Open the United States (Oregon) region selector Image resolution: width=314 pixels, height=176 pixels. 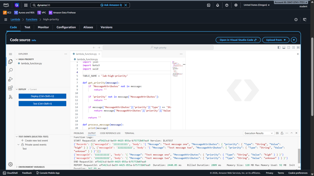[x=256, y=5]
